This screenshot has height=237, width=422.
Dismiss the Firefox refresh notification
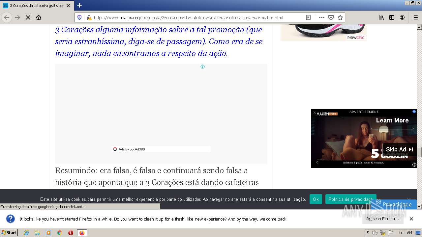[411, 219]
